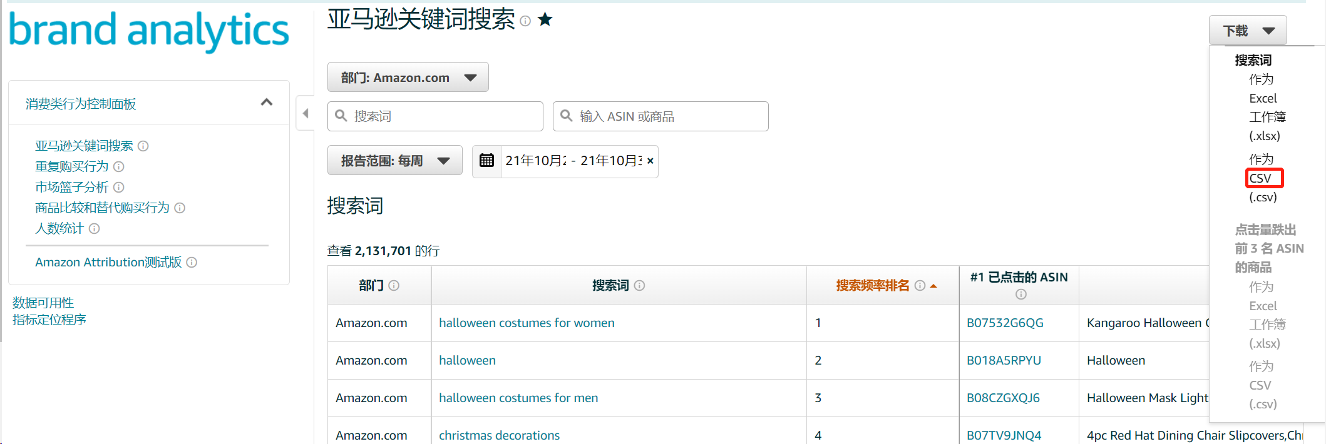Select 搜索词 download as Excel 工作簿 (.xlsx)
This screenshot has width=1326, height=444.
1267,108
